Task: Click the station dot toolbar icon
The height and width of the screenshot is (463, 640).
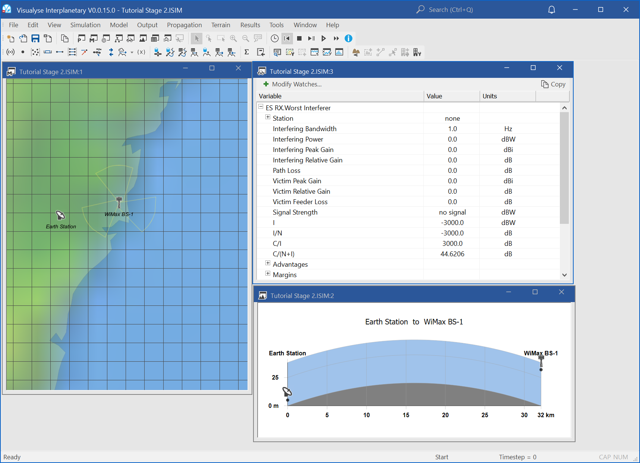Action: click(23, 52)
